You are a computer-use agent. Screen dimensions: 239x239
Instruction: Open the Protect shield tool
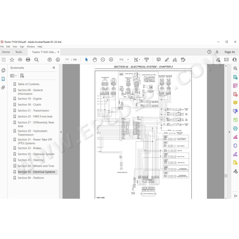(x=235, y=146)
